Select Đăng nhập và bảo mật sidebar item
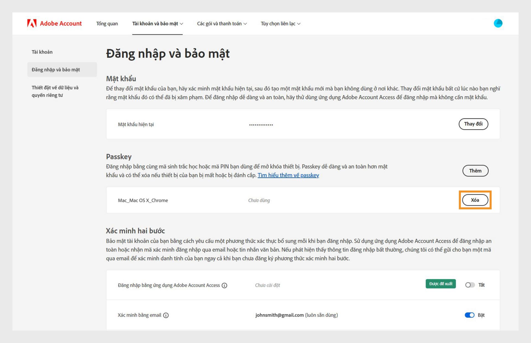Screen dimensions: 531x343 (56, 70)
